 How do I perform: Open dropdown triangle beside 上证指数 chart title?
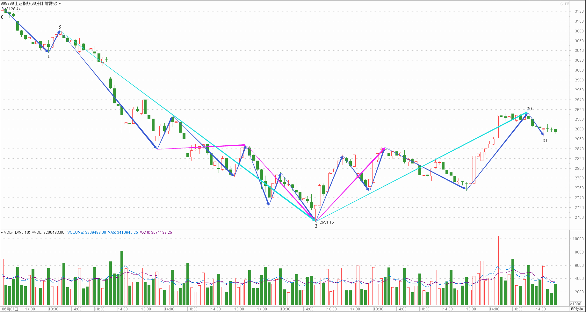[x=60, y=3]
